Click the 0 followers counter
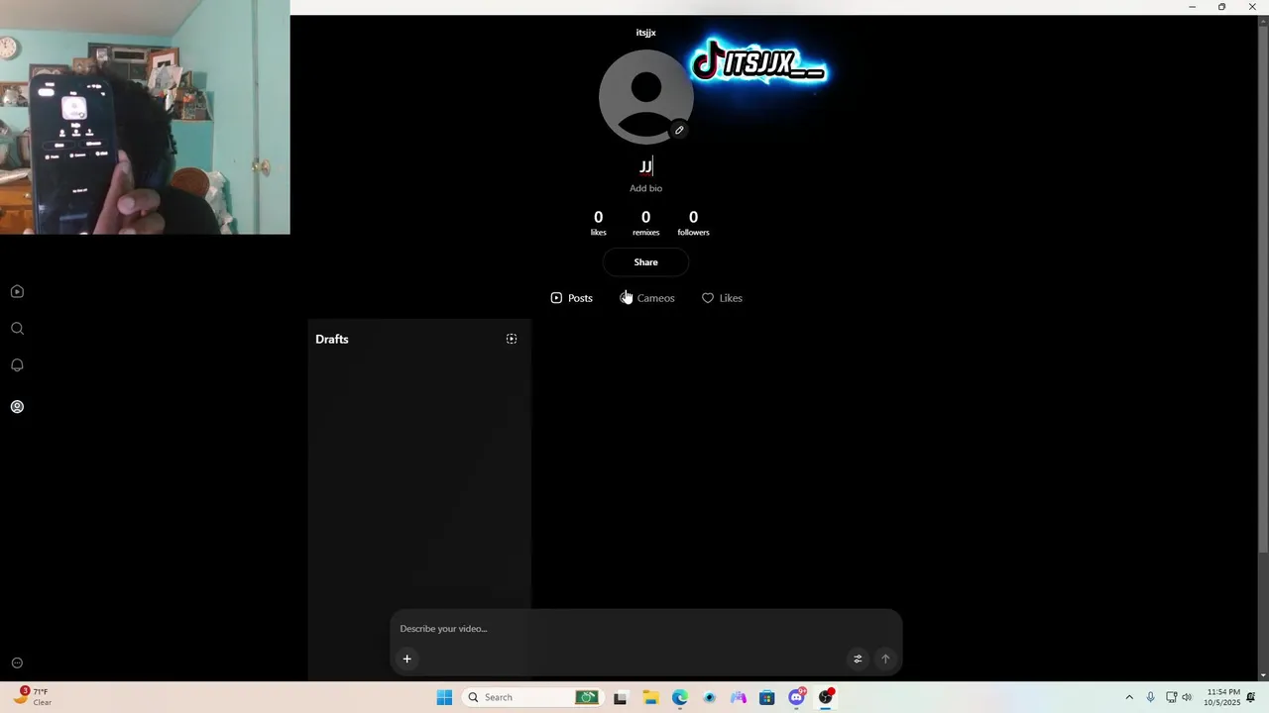The height and width of the screenshot is (713, 1269). [693, 223]
